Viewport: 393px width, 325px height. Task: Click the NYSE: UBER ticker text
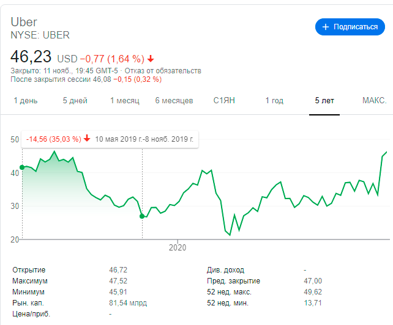click(40, 35)
